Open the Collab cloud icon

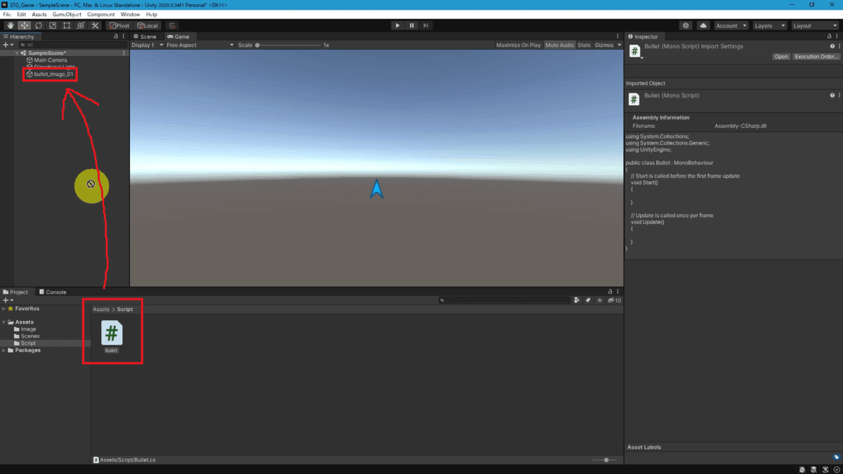click(703, 25)
